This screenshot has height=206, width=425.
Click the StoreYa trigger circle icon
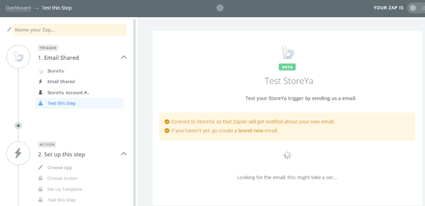click(x=18, y=58)
